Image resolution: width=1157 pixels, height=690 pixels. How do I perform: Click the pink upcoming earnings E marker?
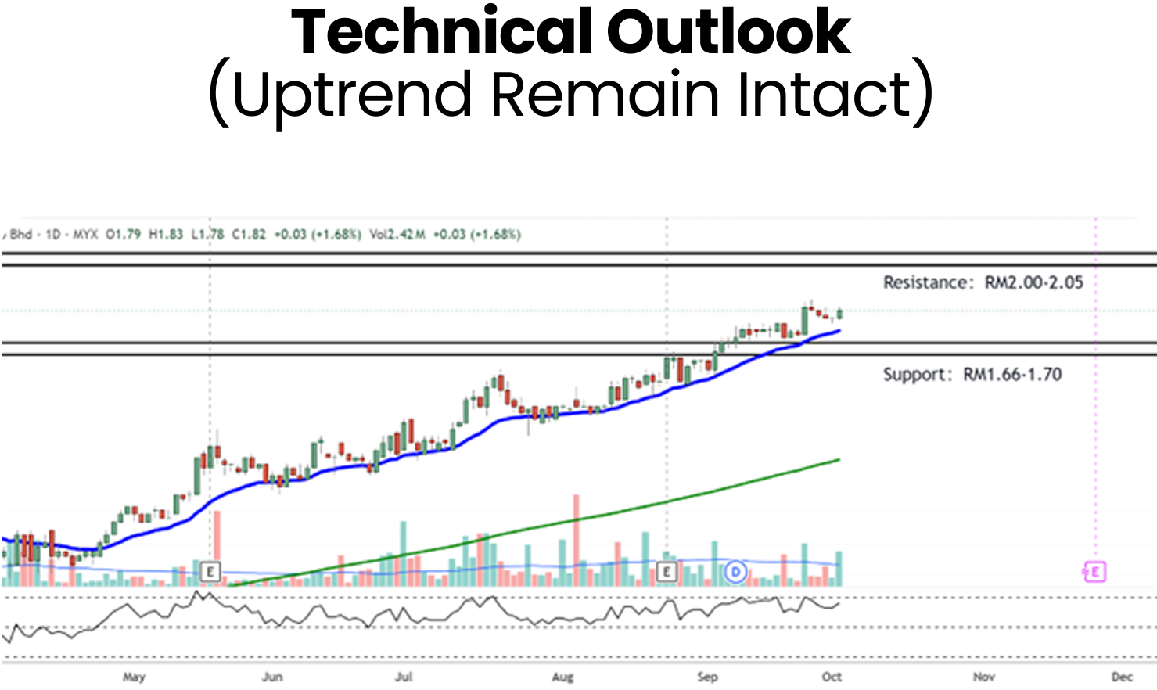click(x=1094, y=572)
